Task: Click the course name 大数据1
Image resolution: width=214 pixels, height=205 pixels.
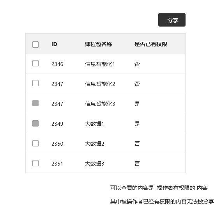Action: click(x=94, y=124)
